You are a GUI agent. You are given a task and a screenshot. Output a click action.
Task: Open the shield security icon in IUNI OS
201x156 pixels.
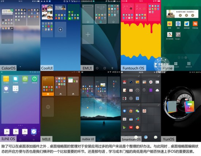(6, 88)
